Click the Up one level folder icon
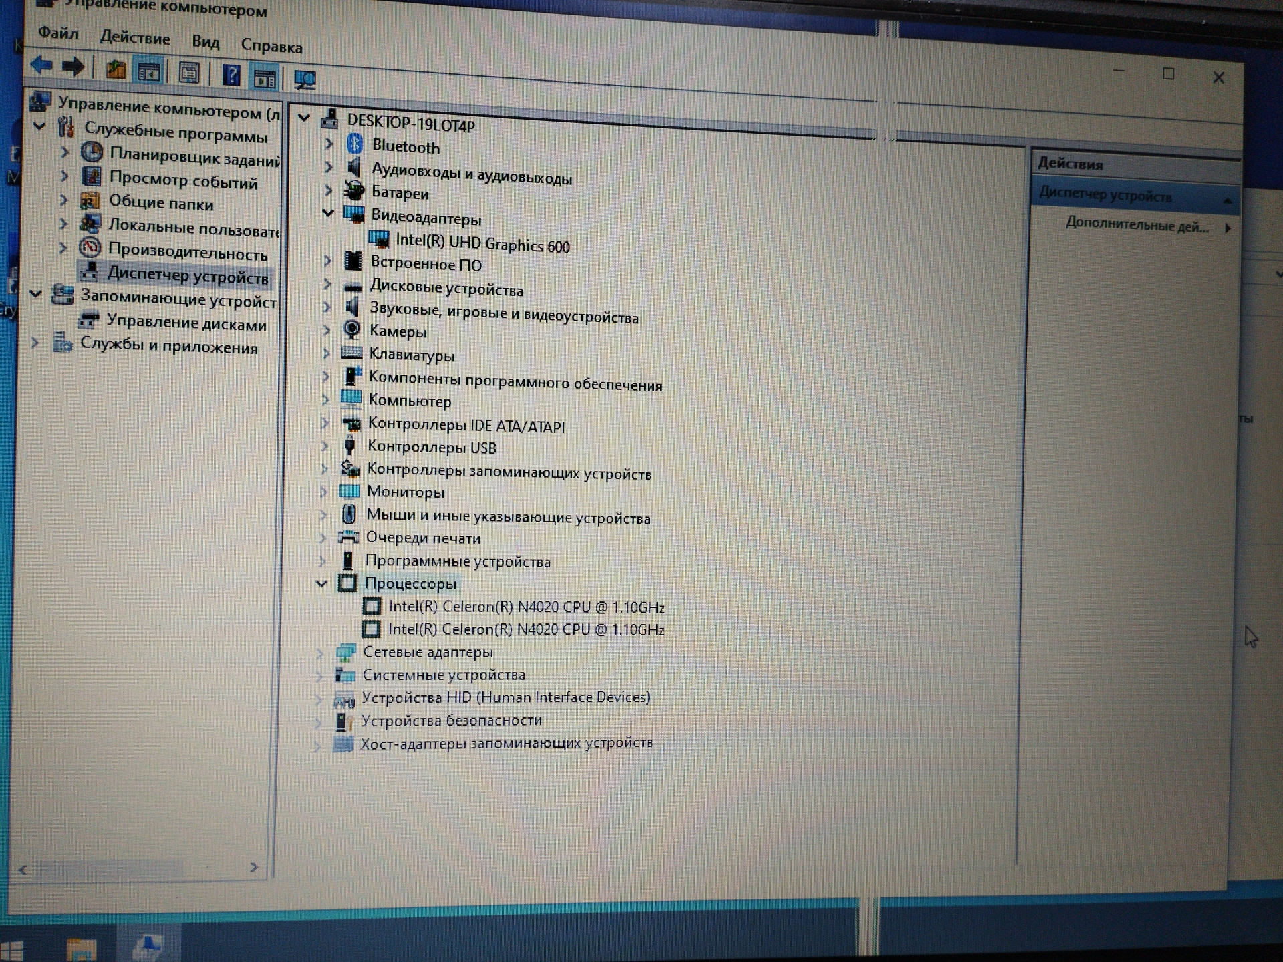 click(116, 69)
